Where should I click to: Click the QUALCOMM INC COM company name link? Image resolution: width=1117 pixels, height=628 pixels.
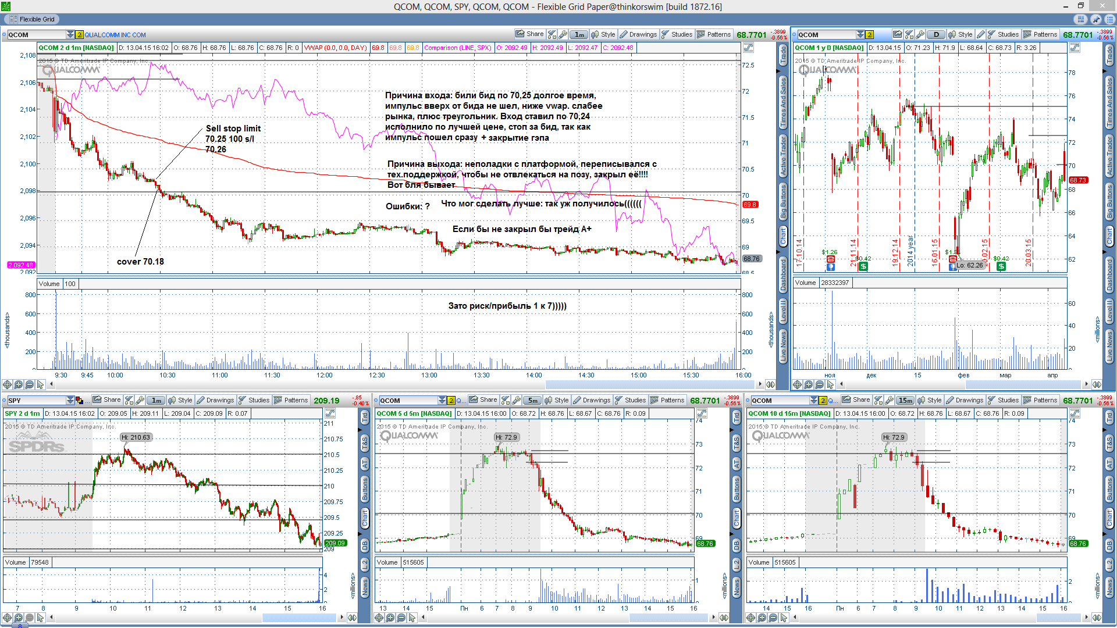point(115,35)
